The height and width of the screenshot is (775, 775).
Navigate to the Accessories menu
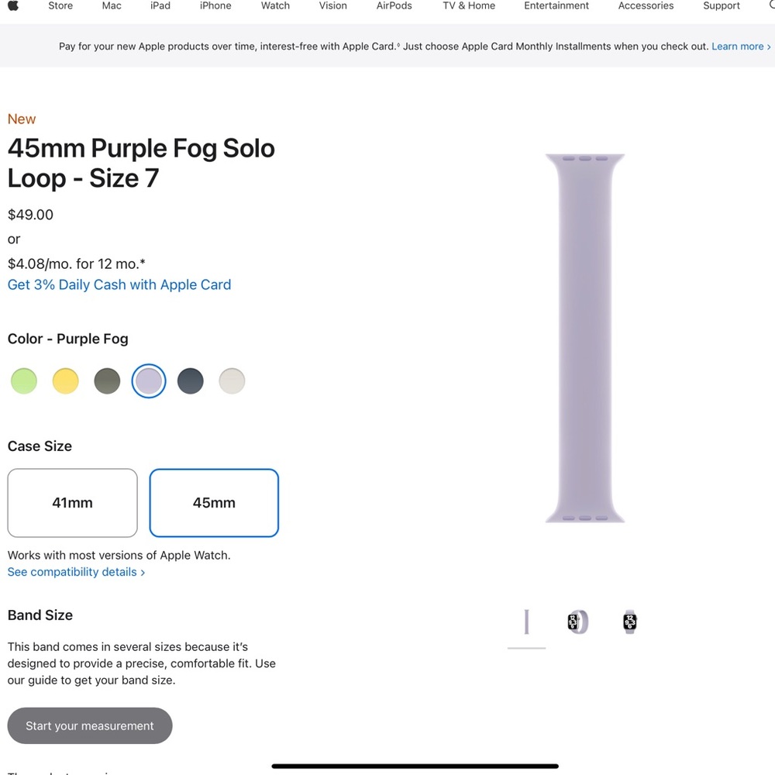click(x=646, y=5)
